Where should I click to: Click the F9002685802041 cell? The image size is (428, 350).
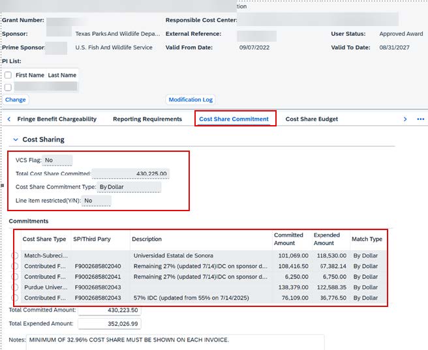coord(98,276)
